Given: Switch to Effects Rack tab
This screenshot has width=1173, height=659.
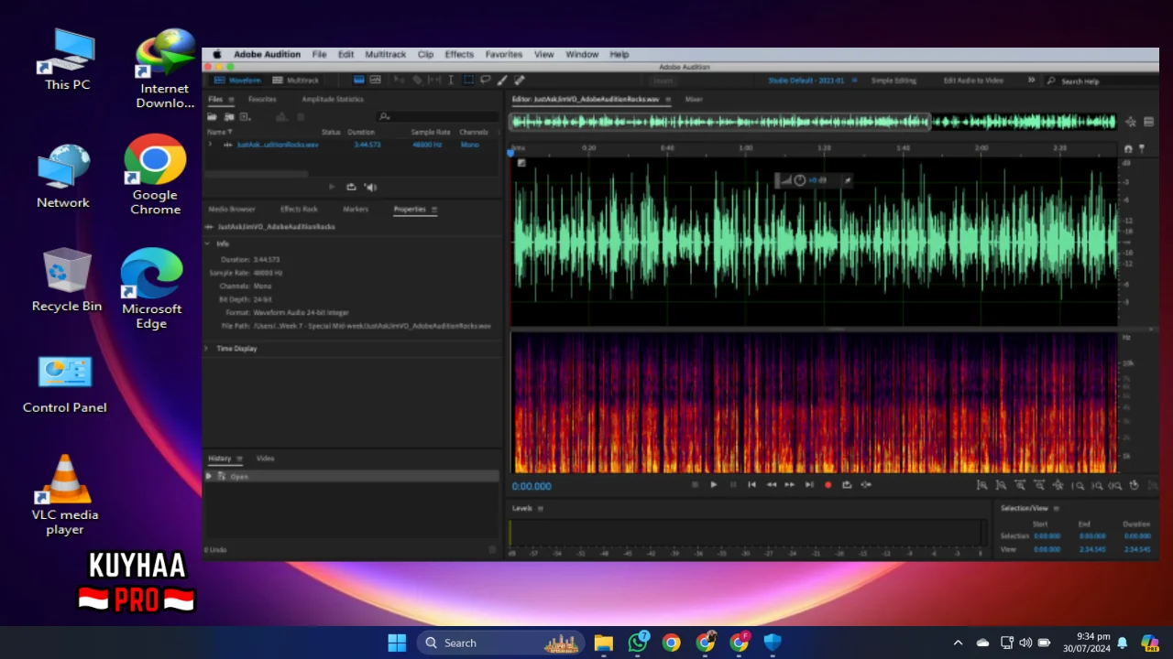Looking at the screenshot, I should (299, 210).
